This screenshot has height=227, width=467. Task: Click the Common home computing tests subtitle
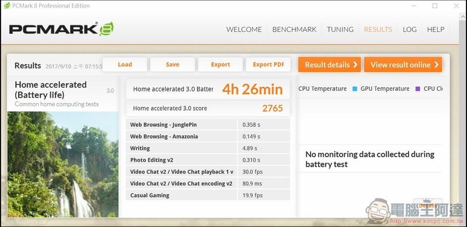pyautogui.click(x=57, y=104)
